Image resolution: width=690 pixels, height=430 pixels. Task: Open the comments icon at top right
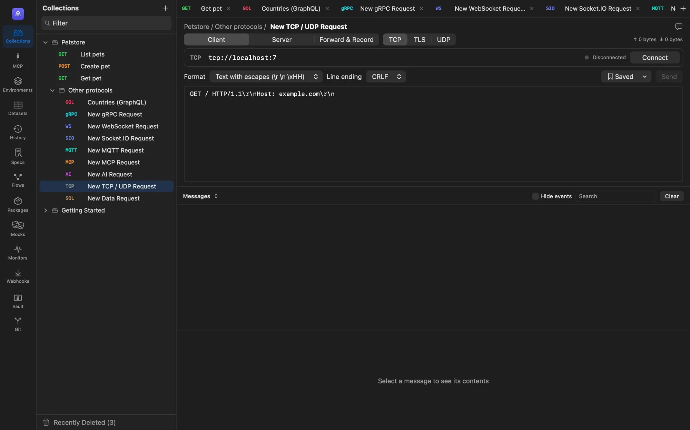point(678,27)
